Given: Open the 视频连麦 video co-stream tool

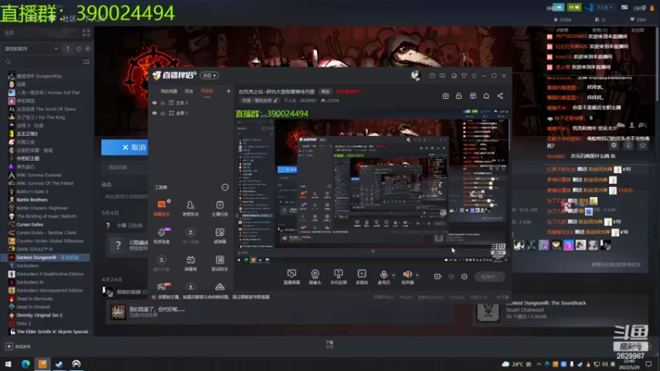Looking at the screenshot, I should (162, 236).
